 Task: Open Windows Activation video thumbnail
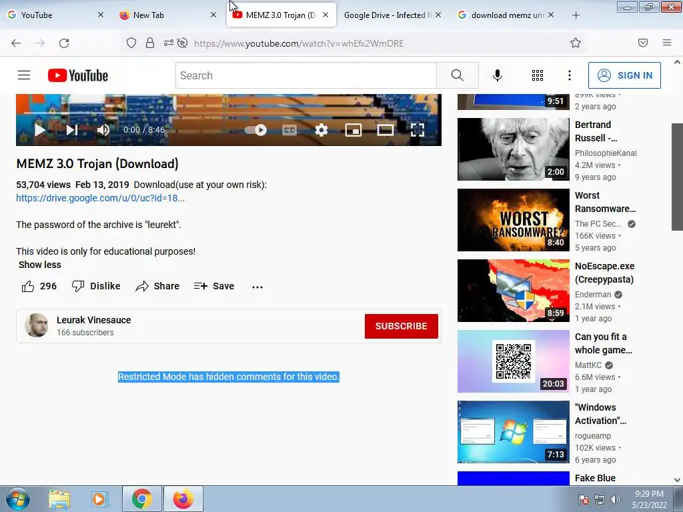(513, 432)
